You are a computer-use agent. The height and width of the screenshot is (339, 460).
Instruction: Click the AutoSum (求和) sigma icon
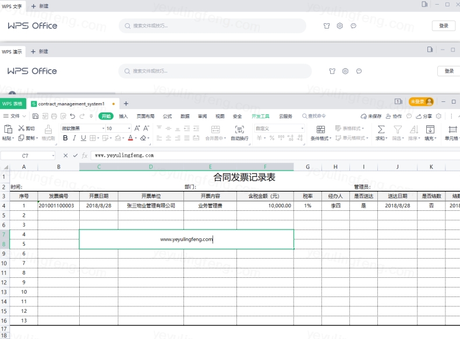[381, 129]
